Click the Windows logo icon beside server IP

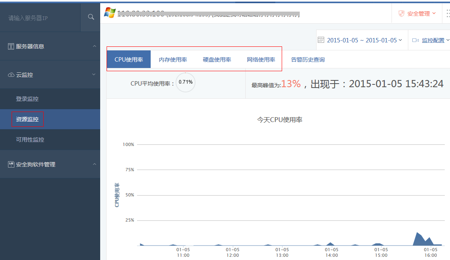pyautogui.click(x=109, y=12)
